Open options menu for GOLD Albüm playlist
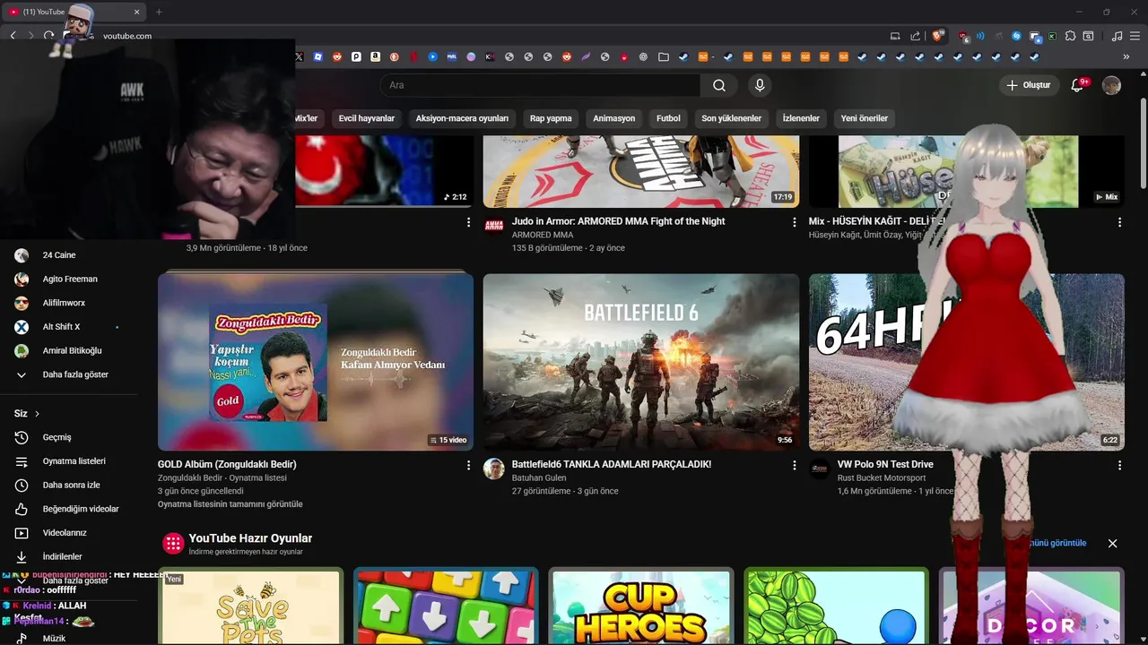Viewport: 1148px width, 645px height. point(468,466)
